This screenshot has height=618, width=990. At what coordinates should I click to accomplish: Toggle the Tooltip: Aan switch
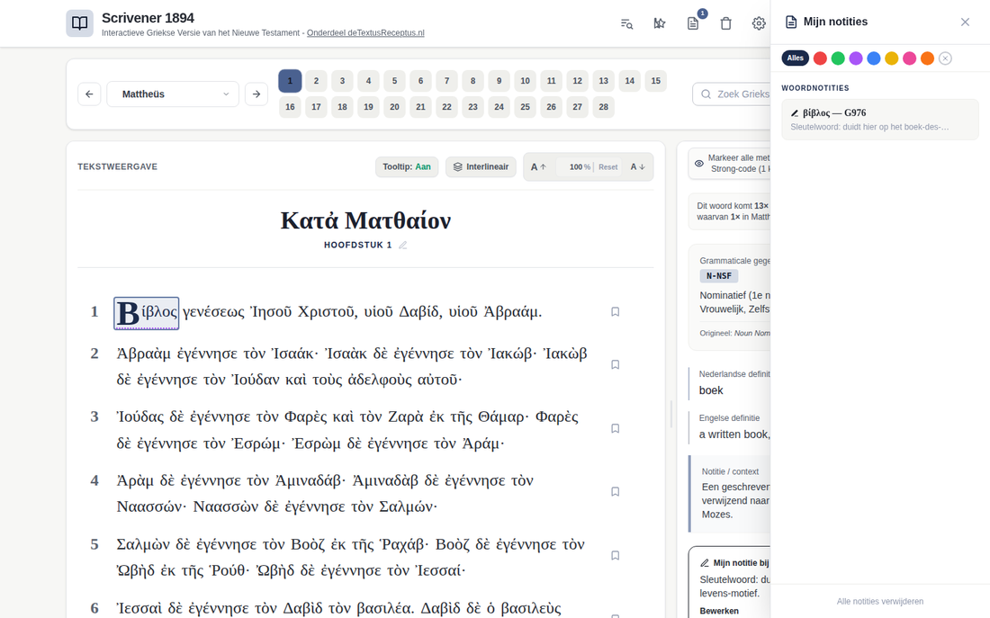coord(407,166)
